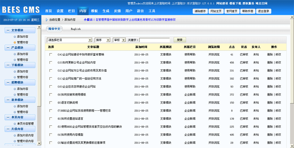Click the 网站主页 button
This screenshot has width=294, height=148.
click(216, 11)
